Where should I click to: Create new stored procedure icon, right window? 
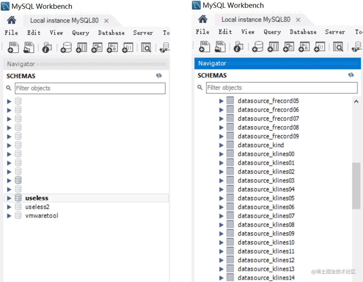[x=304, y=46]
